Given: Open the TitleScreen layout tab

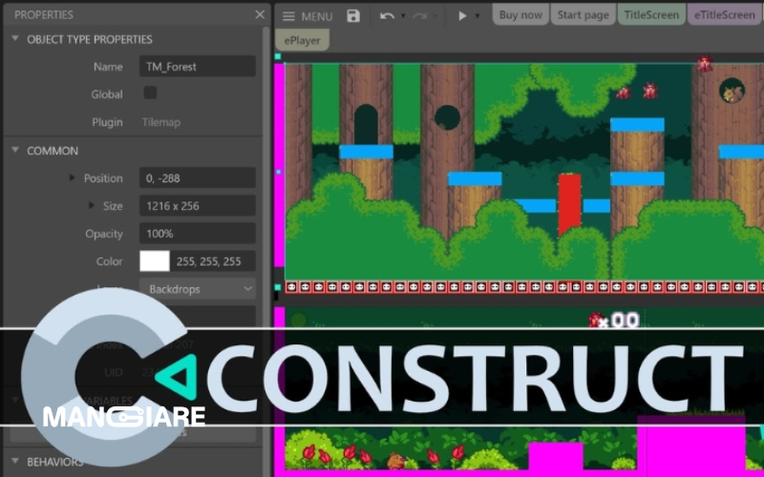Looking at the screenshot, I should [651, 14].
